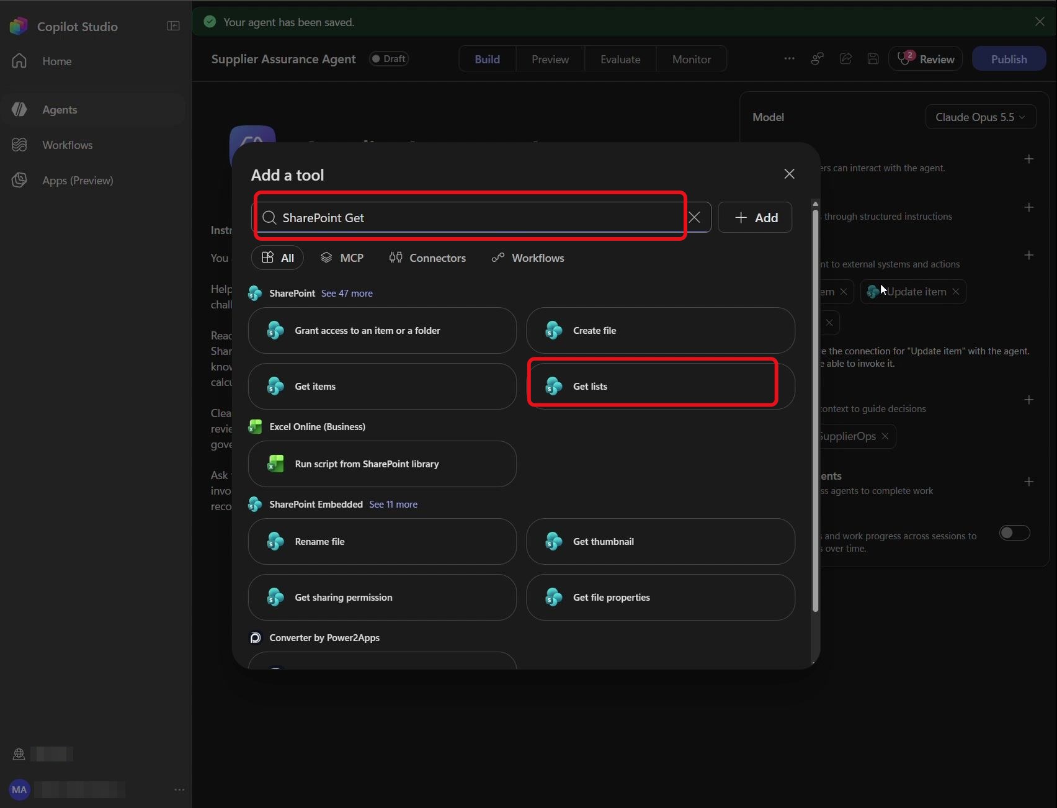1057x808 pixels.
Task: Click the Publish button
Action: pos(1009,59)
